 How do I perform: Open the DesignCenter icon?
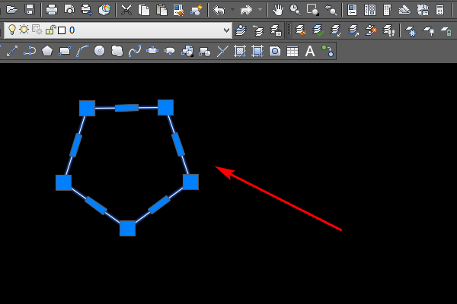coord(370,10)
